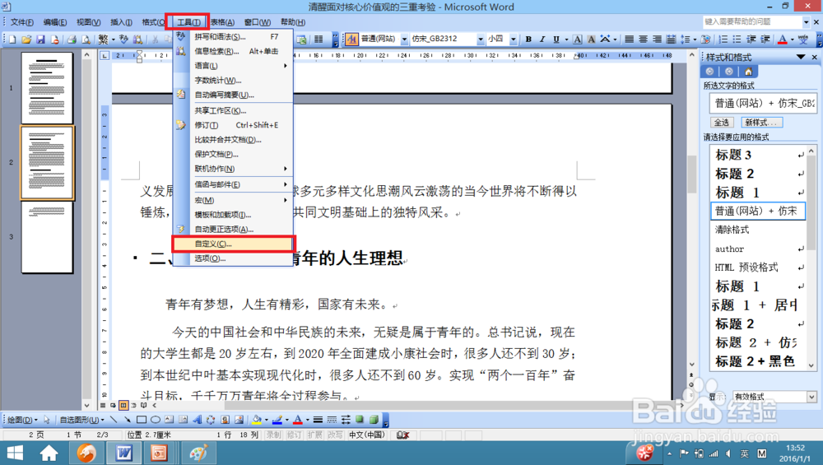This screenshot has width=823, height=465.
Task: Click the 繁 Chinese conversion icon
Action: coord(104,40)
